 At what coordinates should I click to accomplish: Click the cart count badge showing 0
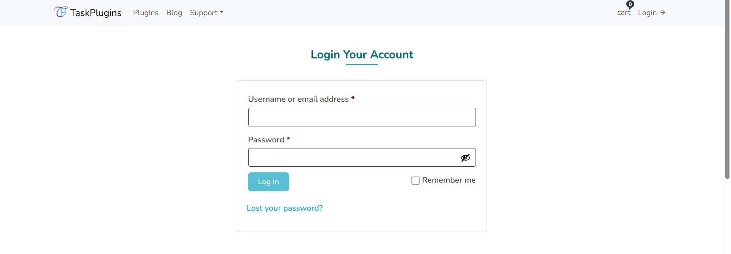(x=630, y=5)
